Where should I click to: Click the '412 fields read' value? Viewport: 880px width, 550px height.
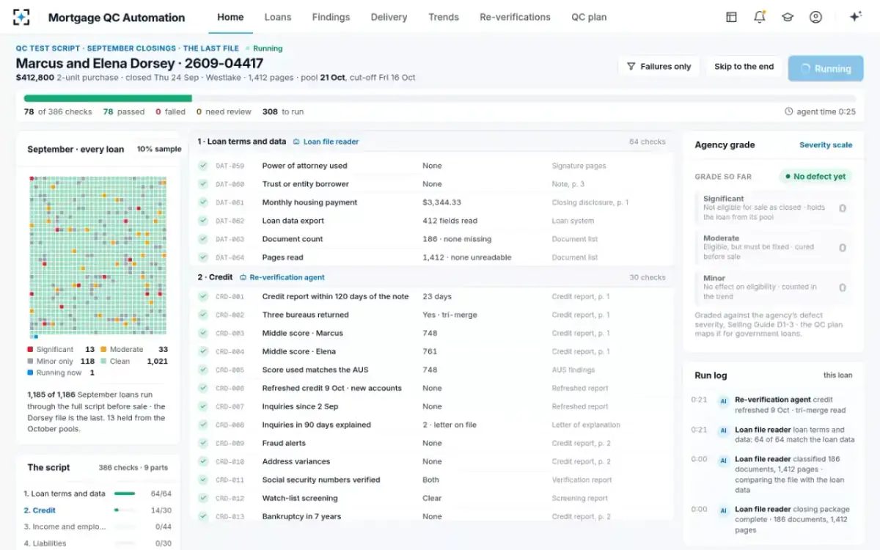(450, 221)
